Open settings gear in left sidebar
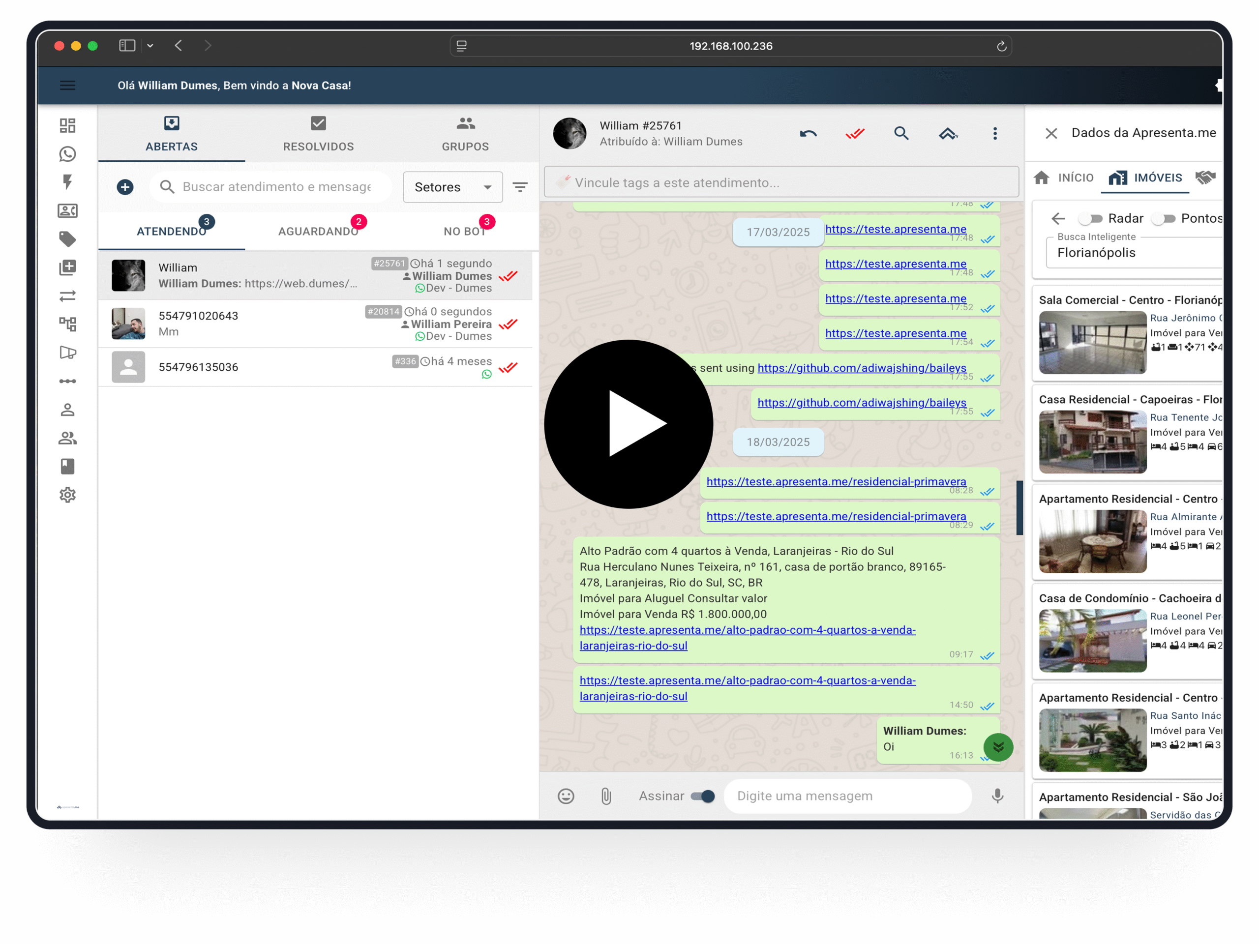This screenshot has height=944, width=1259. tap(67, 495)
